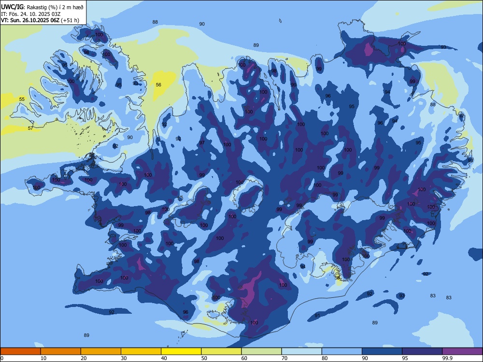Click the "50" legend scale label
The width and height of the screenshot is (483, 362).
(x=204, y=358)
